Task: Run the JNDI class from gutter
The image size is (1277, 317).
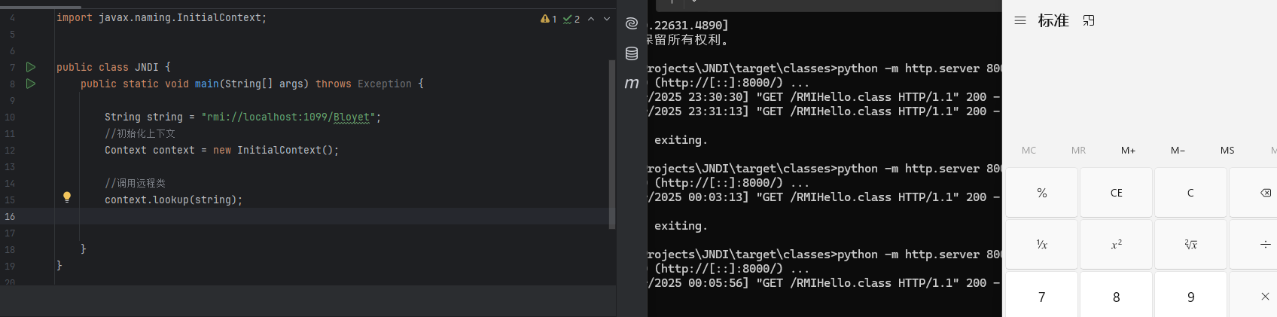Action: pos(31,67)
